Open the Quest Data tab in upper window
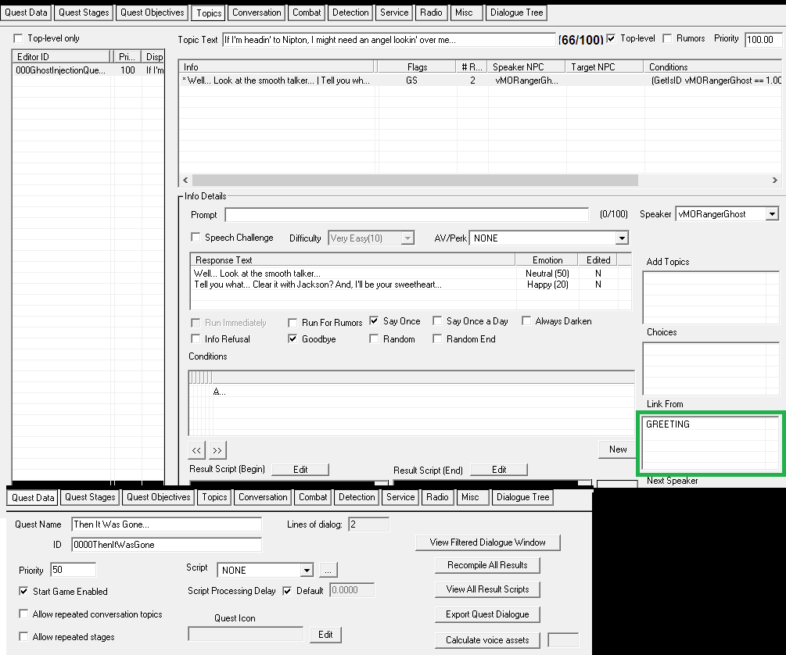Viewport: 786px width, 655px height. coord(26,13)
